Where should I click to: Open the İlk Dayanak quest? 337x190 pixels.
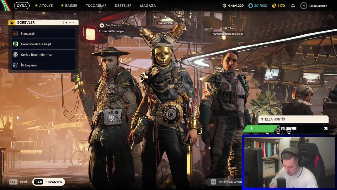tap(43, 65)
